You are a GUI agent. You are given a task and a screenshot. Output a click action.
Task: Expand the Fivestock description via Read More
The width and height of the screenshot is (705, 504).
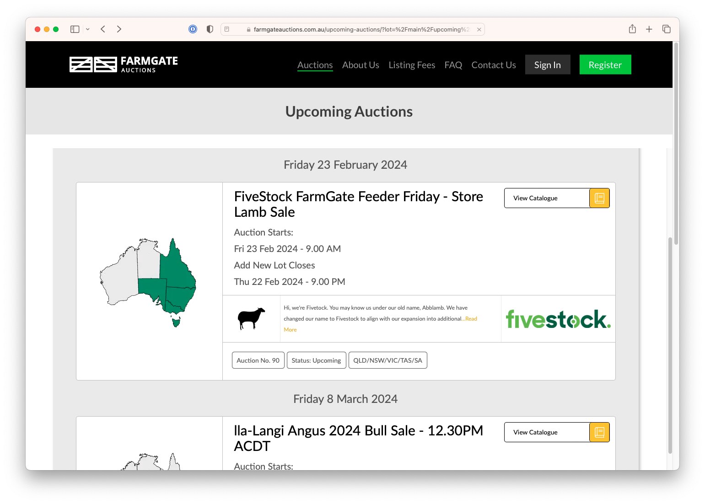pos(470,319)
